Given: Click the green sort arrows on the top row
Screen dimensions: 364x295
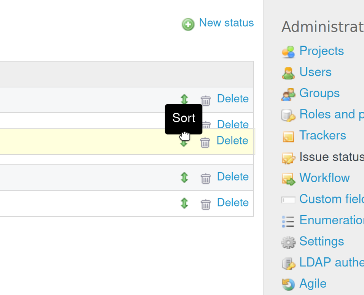Looking at the screenshot, I should (184, 99).
